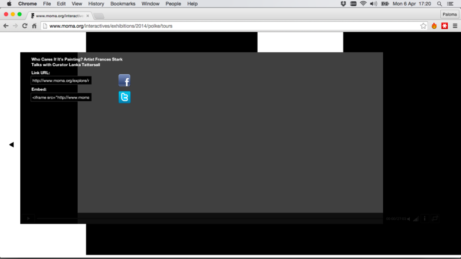The image size is (461, 259).
Task: Open the battery status menu
Action: click(385, 4)
